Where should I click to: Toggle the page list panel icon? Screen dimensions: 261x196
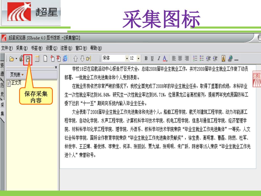click(37, 58)
